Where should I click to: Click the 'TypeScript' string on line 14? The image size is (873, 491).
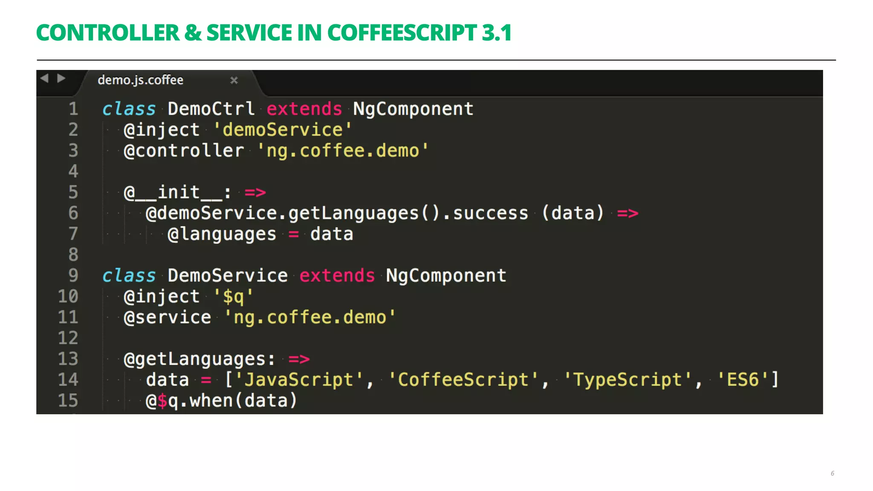(627, 380)
